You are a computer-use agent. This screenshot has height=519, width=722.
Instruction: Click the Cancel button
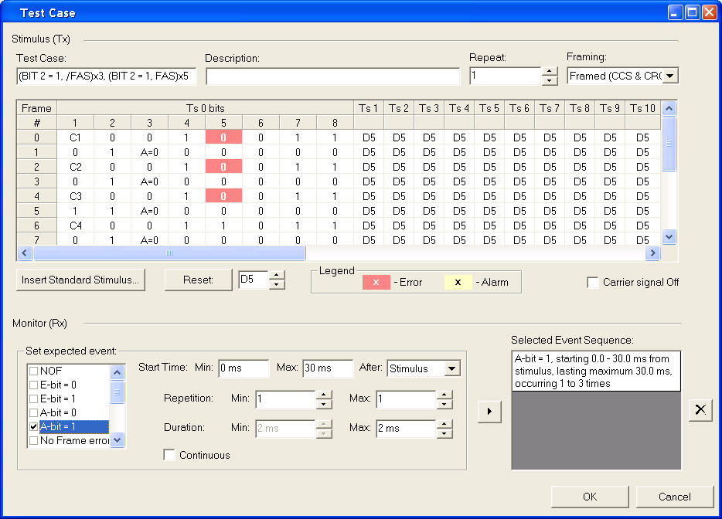(675, 497)
